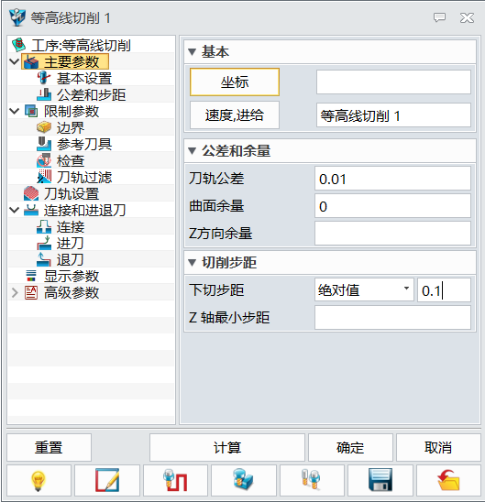485x502 pixels.
Task: Click the 连接和进退刀 icon
Action: coord(31,211)
